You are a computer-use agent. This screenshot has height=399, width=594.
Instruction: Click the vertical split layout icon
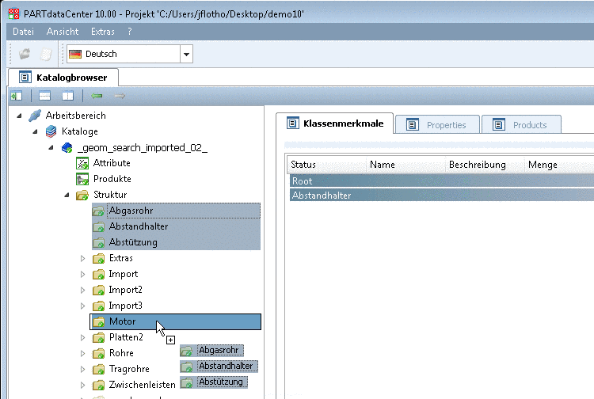tap(68, 96)
